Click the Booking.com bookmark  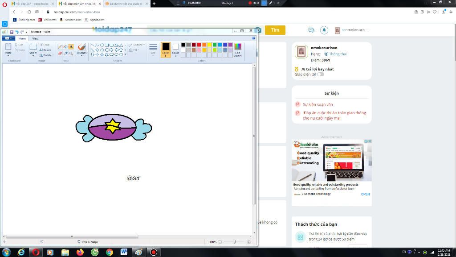[x=24, y=20]
